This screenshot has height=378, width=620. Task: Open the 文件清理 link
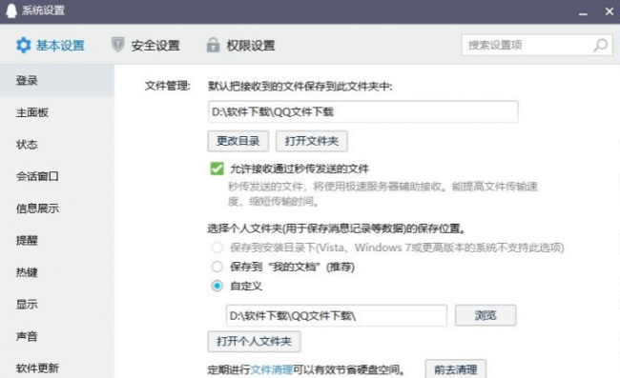272,369
